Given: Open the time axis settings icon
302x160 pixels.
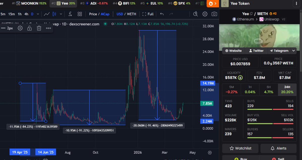Looking at the screenshot, I should (210, 152).
